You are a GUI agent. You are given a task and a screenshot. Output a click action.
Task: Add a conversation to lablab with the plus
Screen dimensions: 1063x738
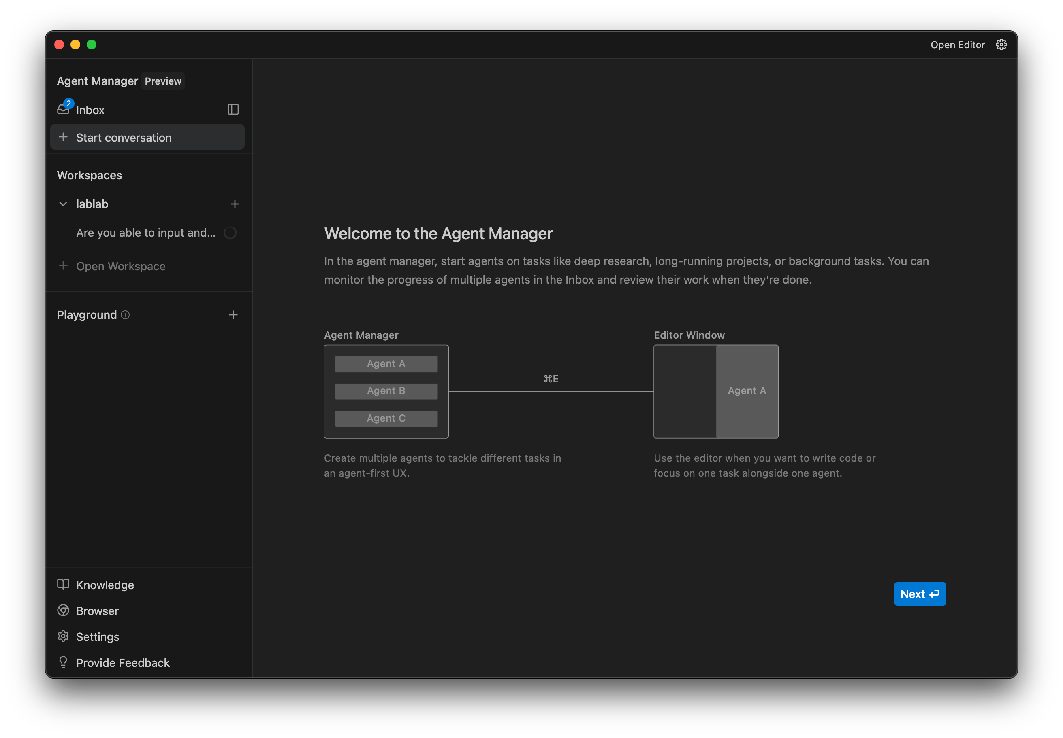(x=235, y=204)
